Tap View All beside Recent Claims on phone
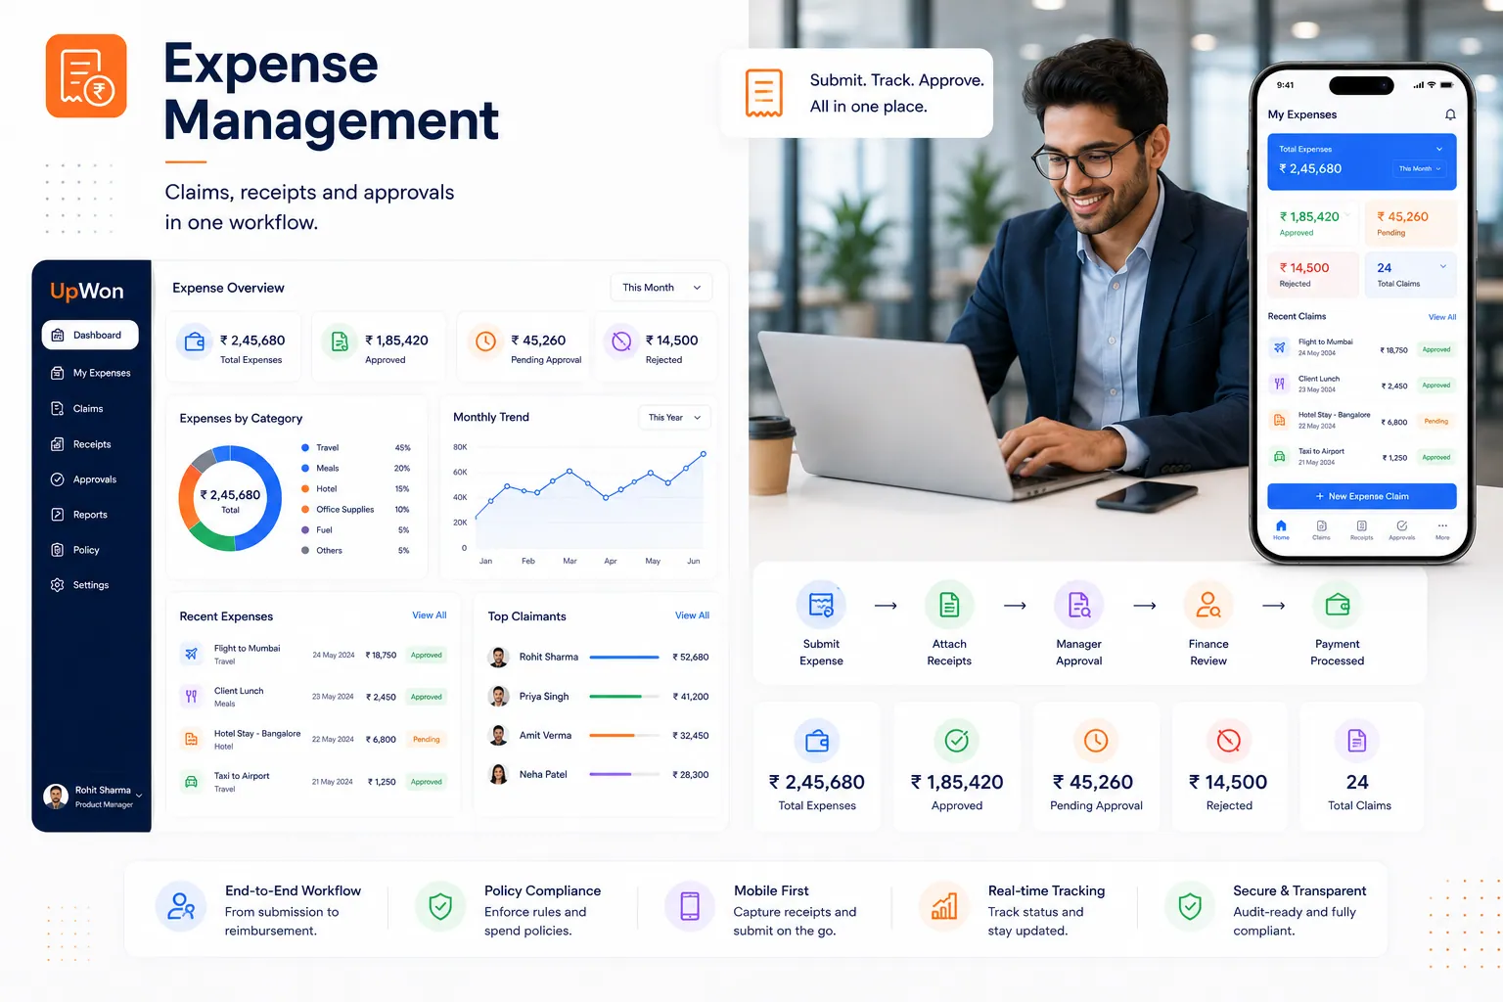Viewport: 1503px width, 1002px height. (1442, 317)
